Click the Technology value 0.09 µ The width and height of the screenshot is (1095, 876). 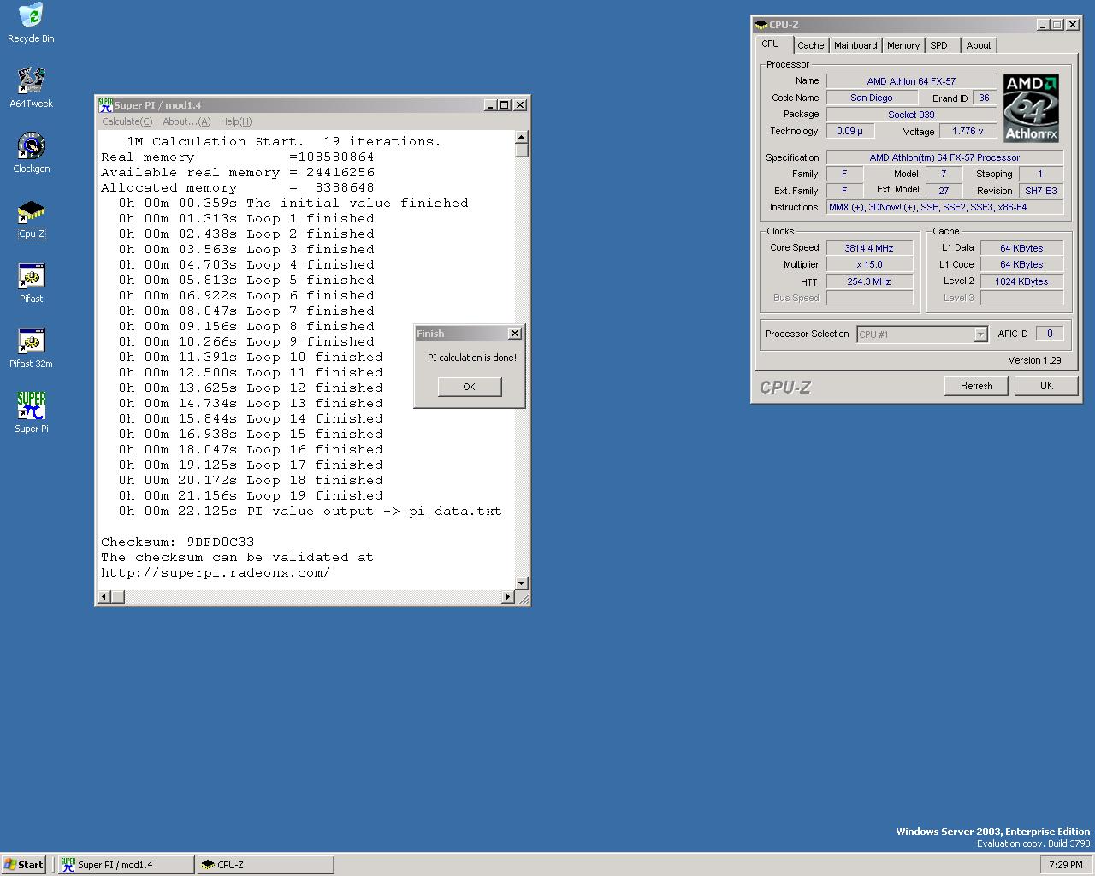(850, 131)
